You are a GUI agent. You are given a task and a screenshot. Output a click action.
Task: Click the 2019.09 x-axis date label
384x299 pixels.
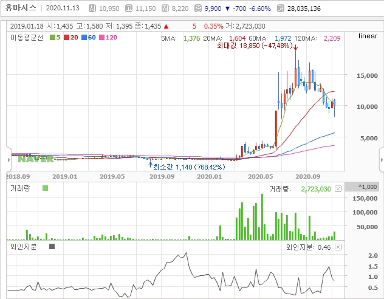162,177
